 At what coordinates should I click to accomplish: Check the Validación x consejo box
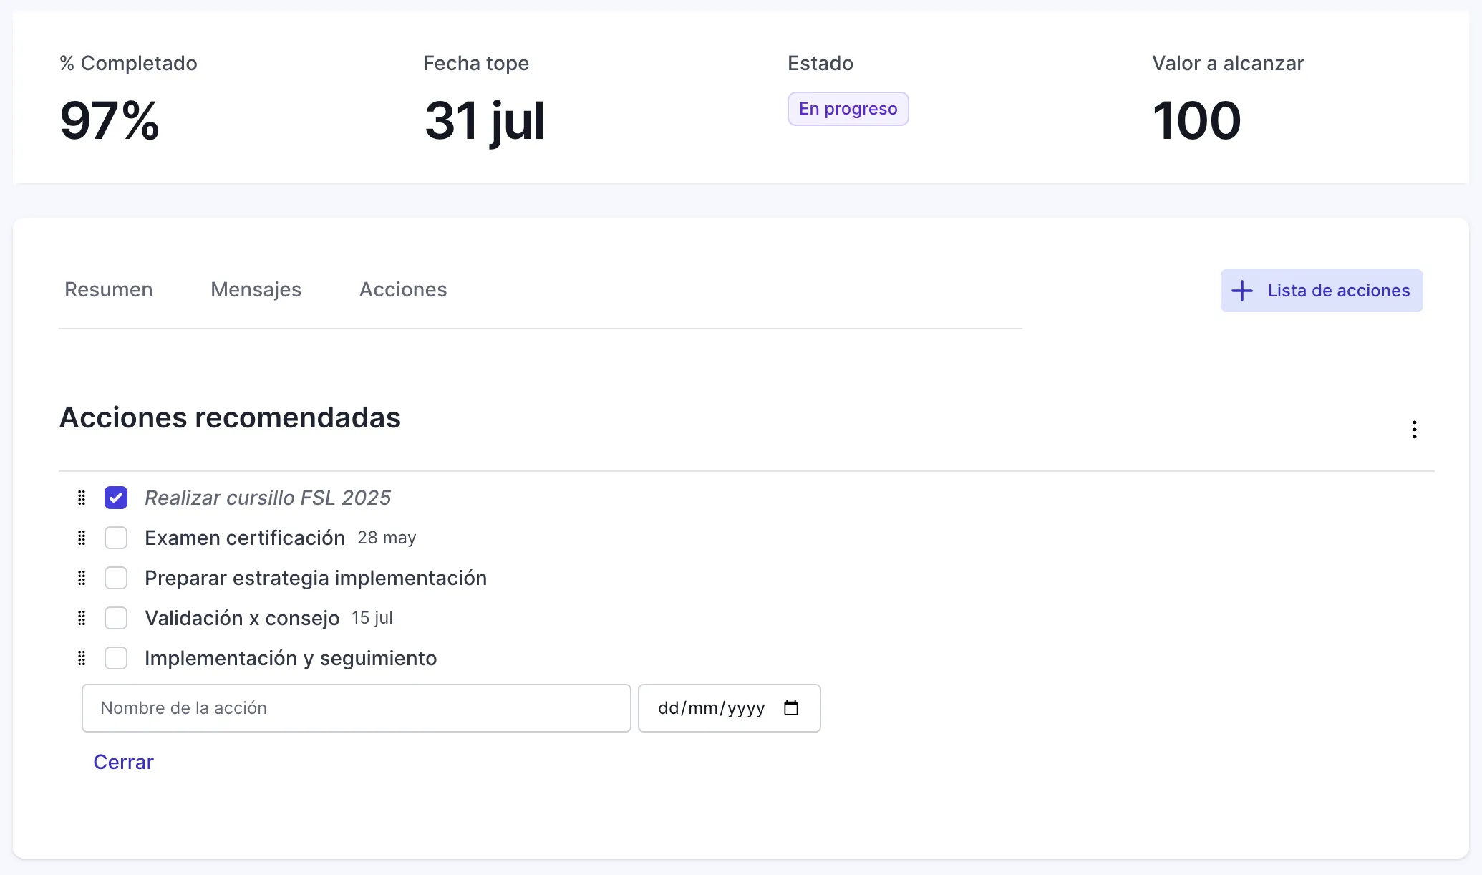[x=116, y=618]
